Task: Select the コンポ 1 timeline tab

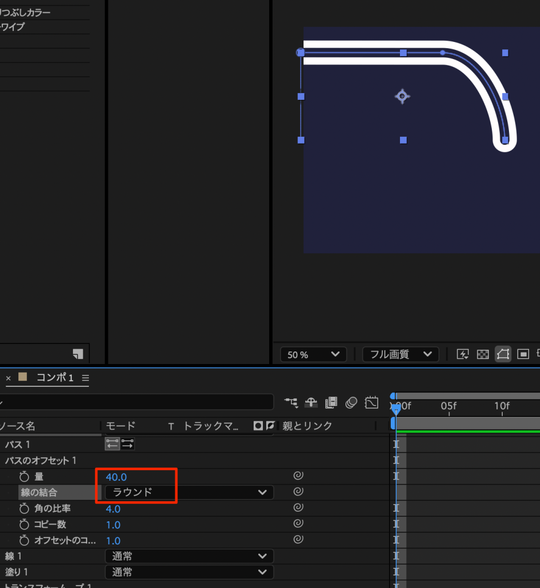Action: [55, 378]
